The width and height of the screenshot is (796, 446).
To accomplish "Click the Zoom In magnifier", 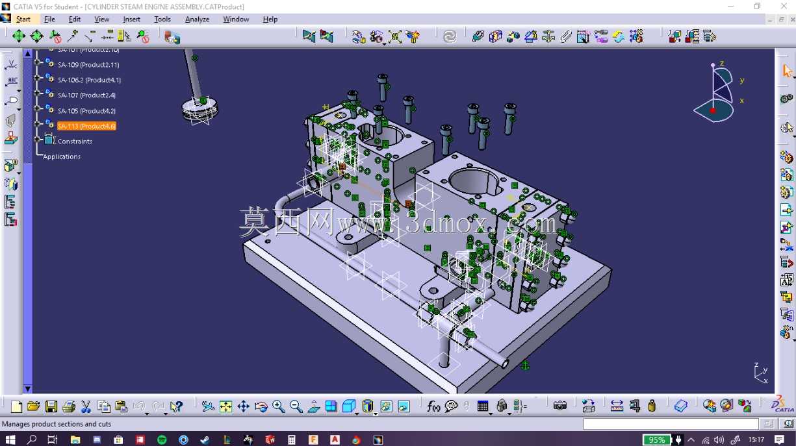I will pyautogui.click(x=279, y=406).
